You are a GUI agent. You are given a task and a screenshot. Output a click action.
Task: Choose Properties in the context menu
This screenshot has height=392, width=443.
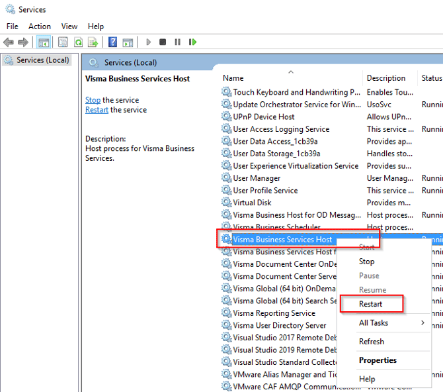pos(378,360)
